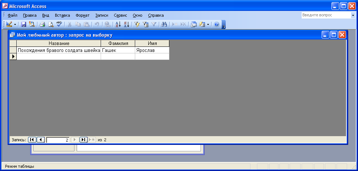Open the Сервис menu
358x171 pixels.
[x=120, y=16]
